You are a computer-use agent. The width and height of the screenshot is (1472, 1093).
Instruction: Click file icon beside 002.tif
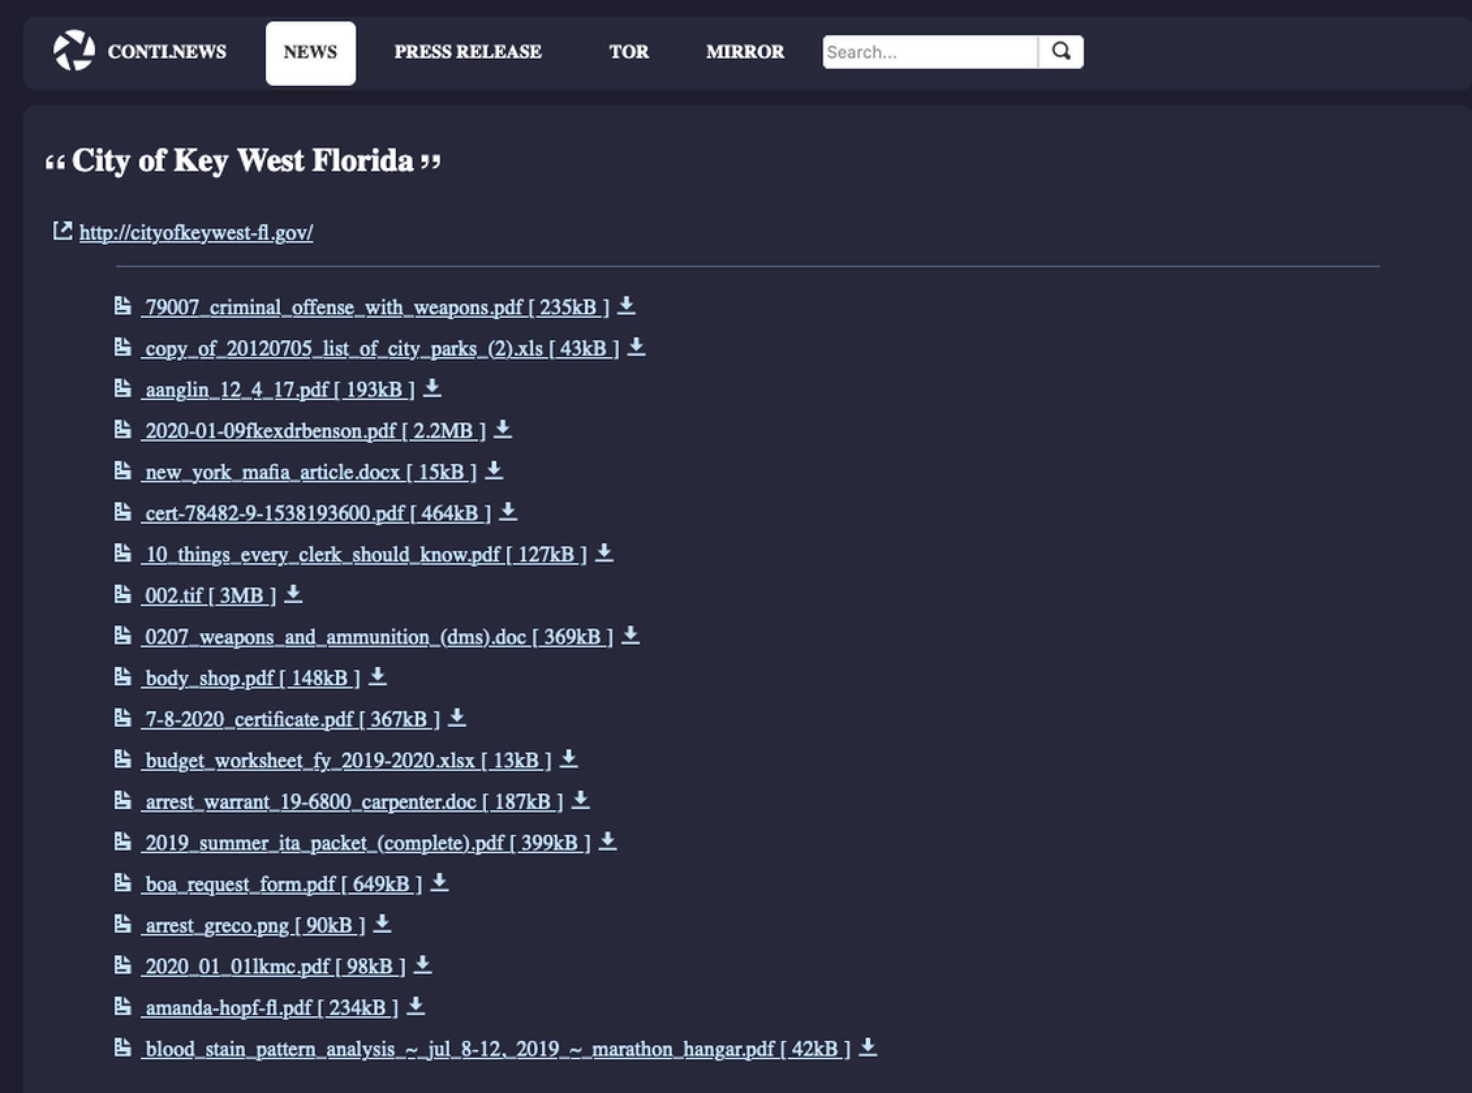tap(122, 594)
